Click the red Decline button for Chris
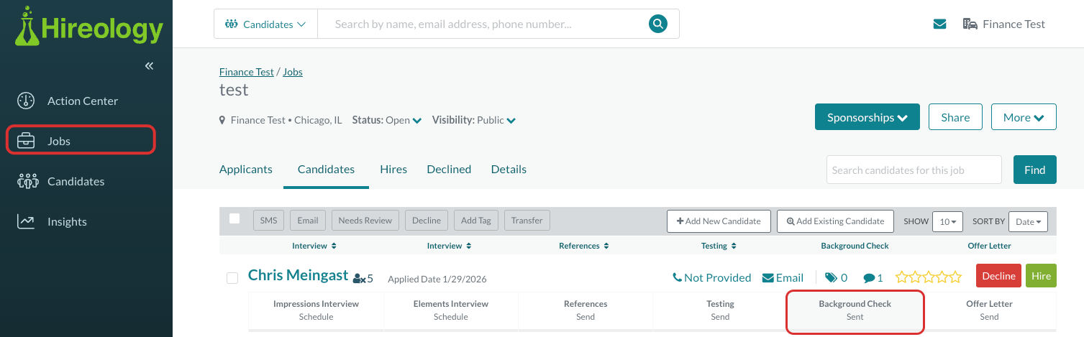1084x337 pixels. pyautogui.click(x=998, y=276)
